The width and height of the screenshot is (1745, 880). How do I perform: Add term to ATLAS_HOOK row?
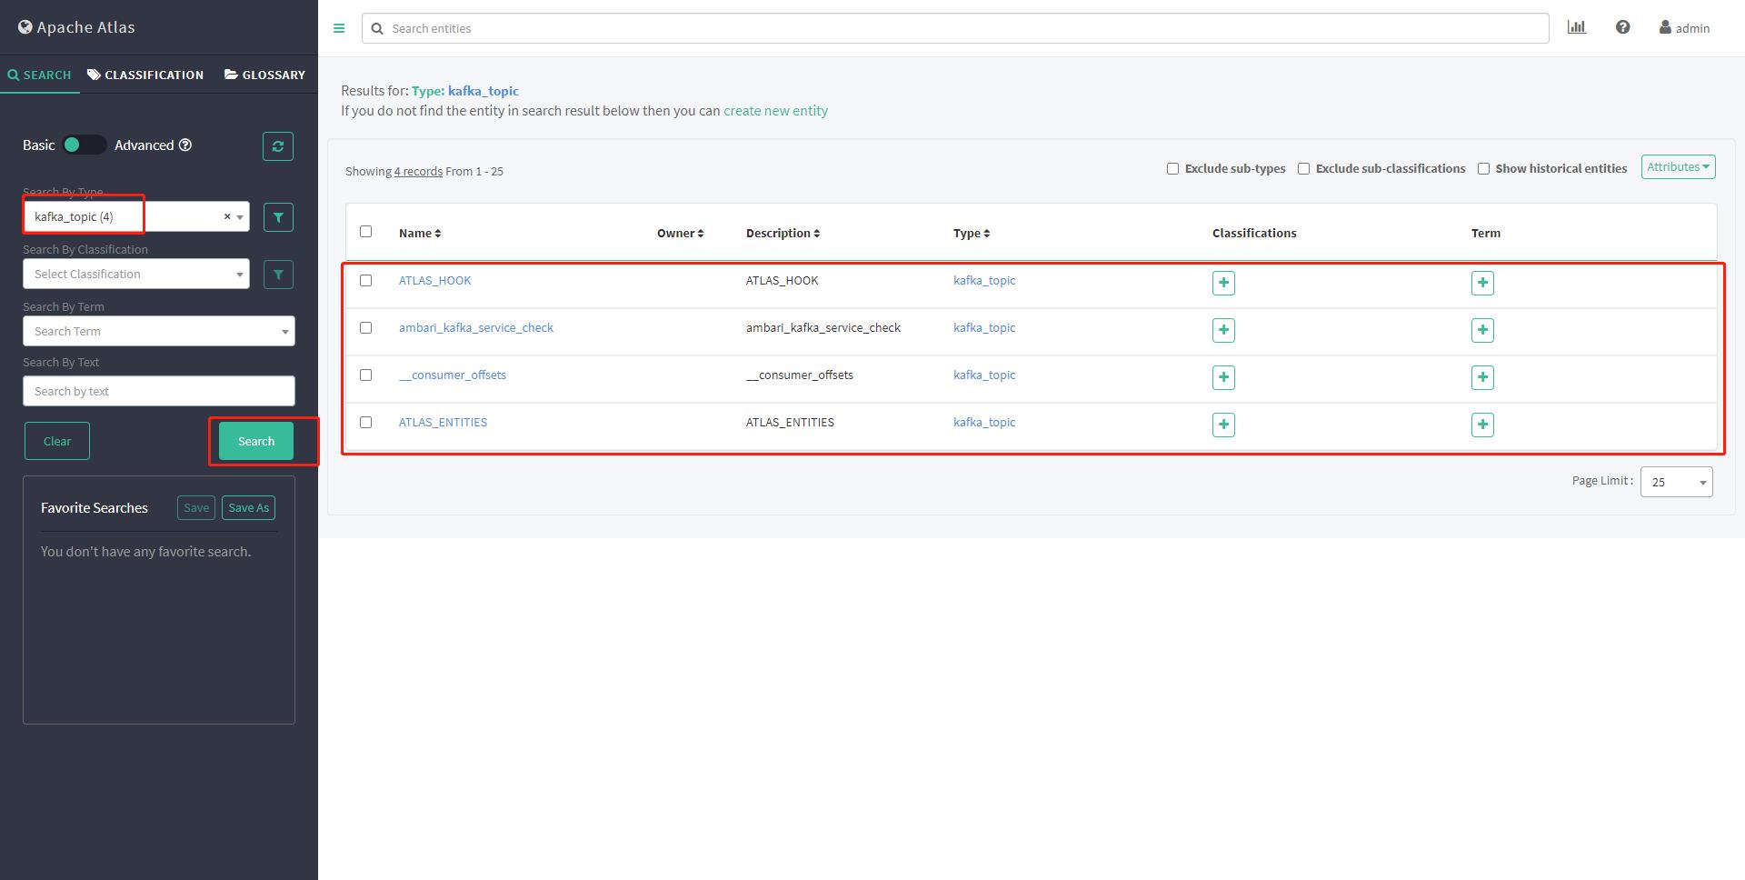click(1482, 283)
